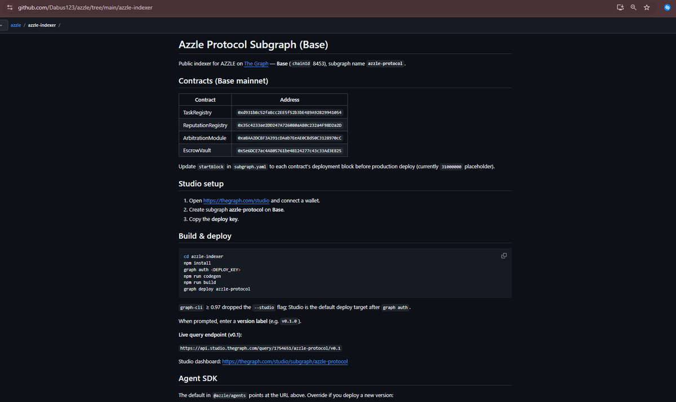Click the github.com URL in address bar
This screenshot has height=402, width=676.
click(85, 8)
